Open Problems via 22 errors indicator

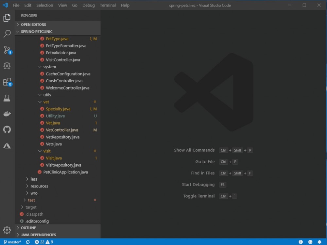(x=40, y=242)
